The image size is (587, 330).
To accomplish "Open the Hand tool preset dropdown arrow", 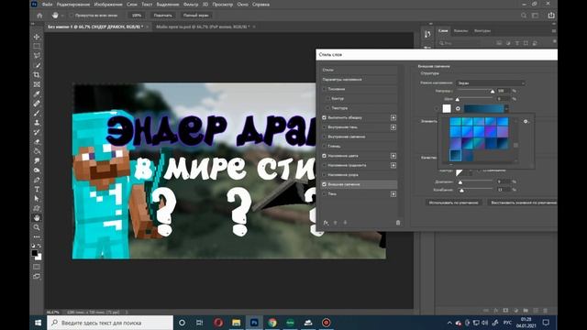I will coord(62,16).
